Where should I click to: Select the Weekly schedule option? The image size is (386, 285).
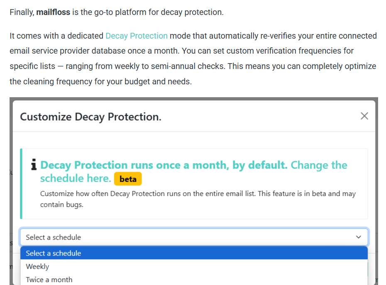194,266
